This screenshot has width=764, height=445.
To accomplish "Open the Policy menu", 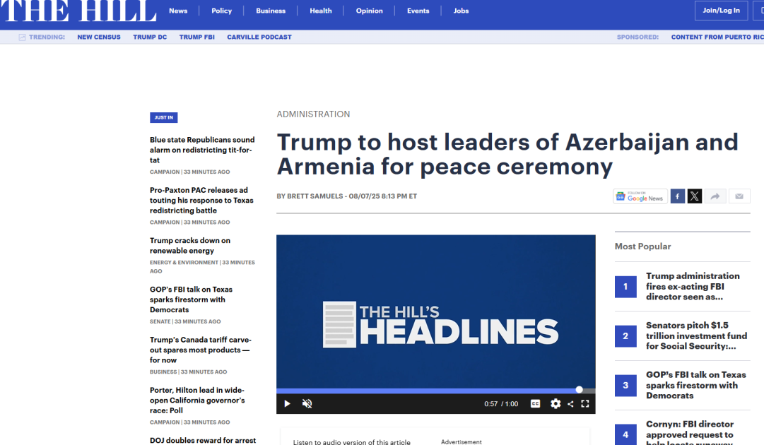I will coord(221,11).
